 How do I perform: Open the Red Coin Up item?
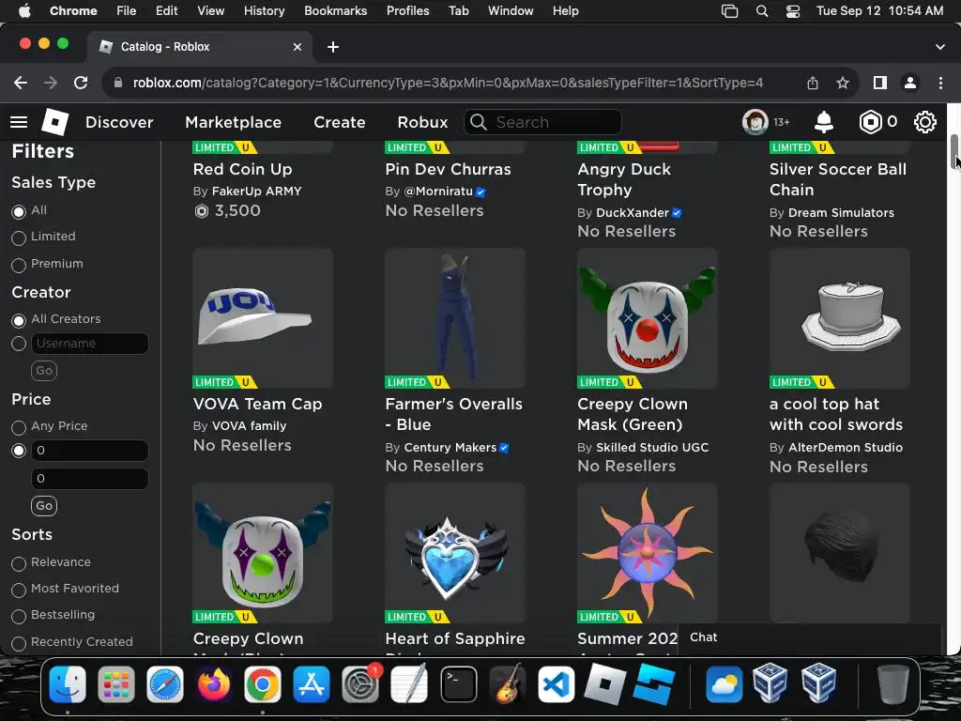(243, 169)
